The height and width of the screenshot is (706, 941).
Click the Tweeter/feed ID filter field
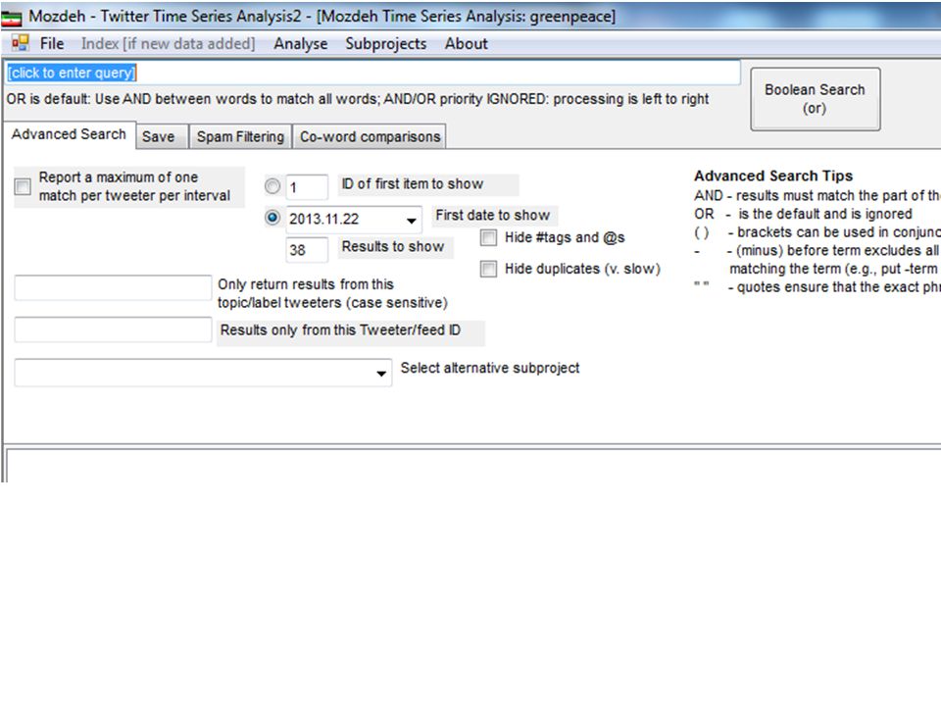pos(113,329)
